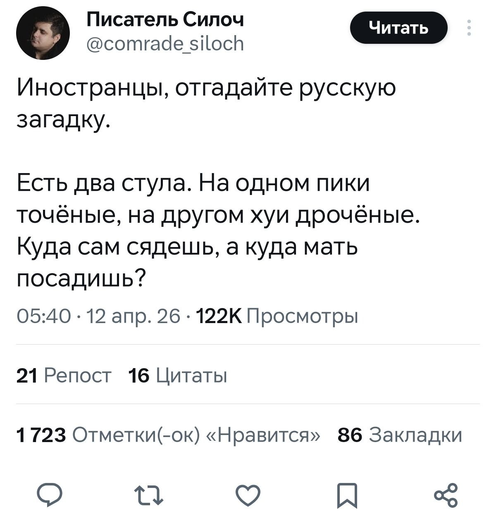This screenshot has width=496, height=528.
Task: Click the @comrade_siloch handle
Action: [x=165, y=43]
